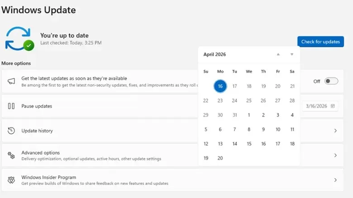Select highlighted date 16 in calendar
This screenshot has width=353, height=198.
click(220, 86)
